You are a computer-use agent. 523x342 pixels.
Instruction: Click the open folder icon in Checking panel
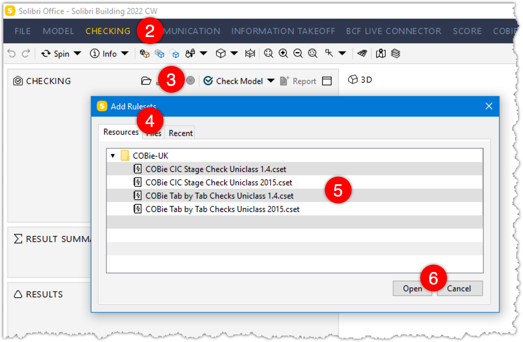click(x=146, y=81)
